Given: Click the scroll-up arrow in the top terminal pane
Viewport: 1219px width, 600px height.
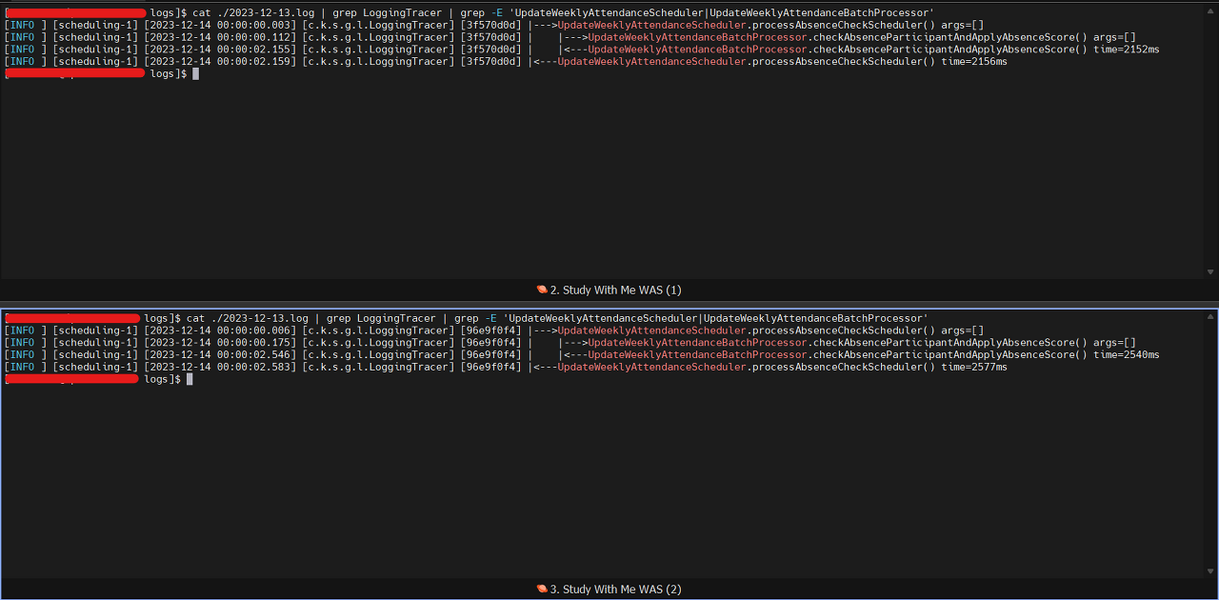Looking at the screenshot, I should point(1210,8).
